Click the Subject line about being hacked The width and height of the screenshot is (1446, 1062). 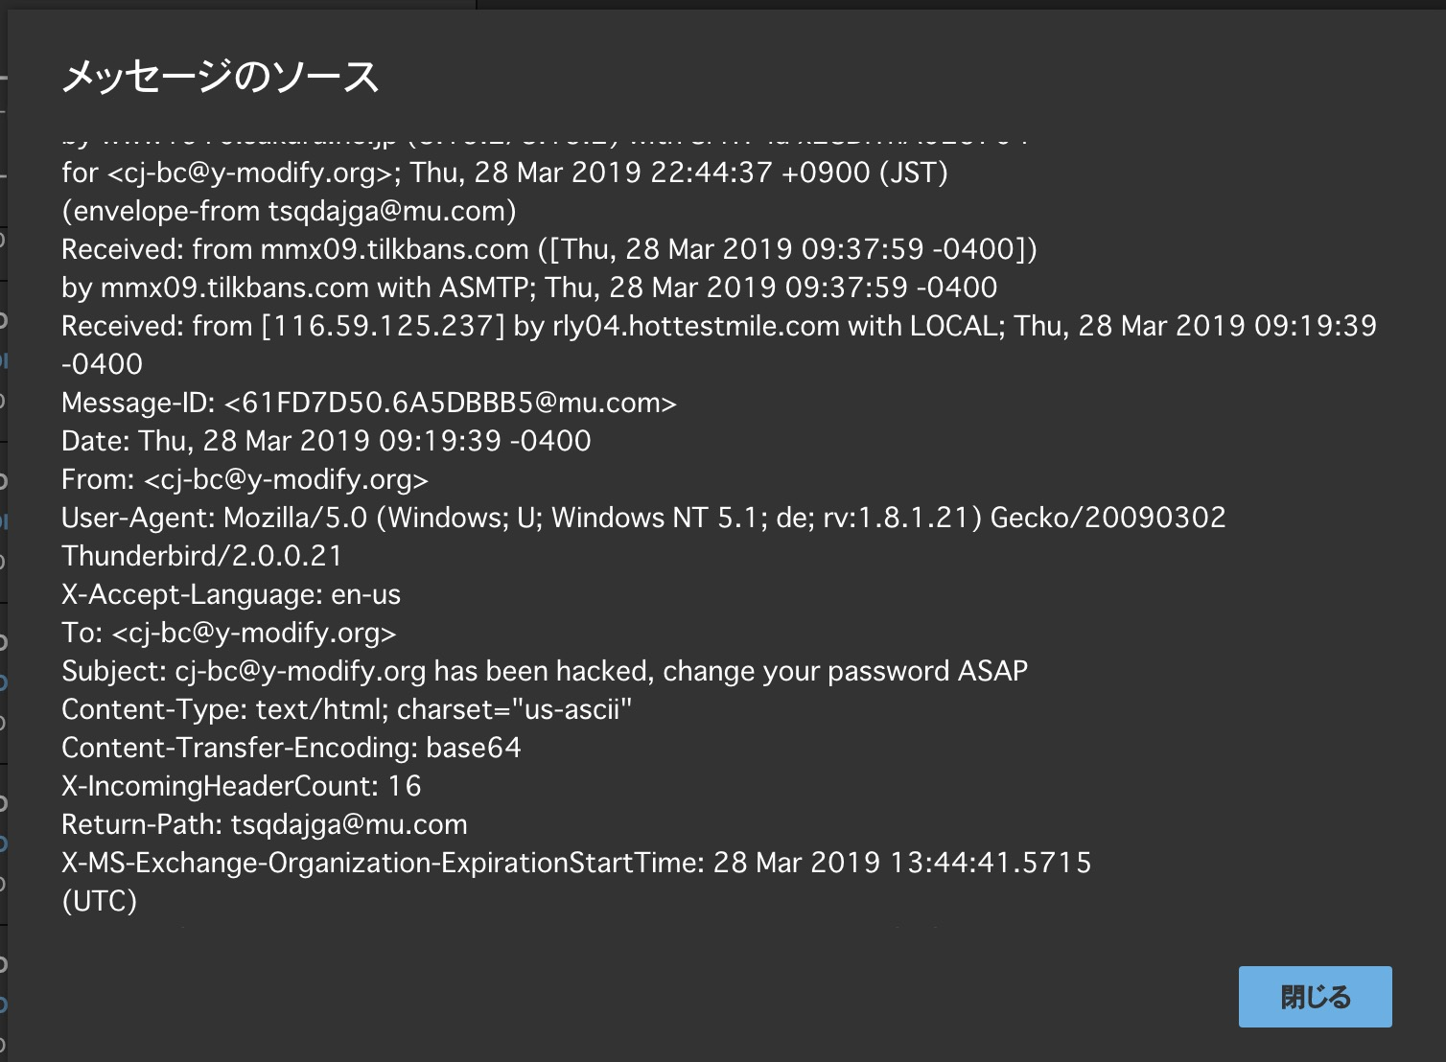pos(545,671)
